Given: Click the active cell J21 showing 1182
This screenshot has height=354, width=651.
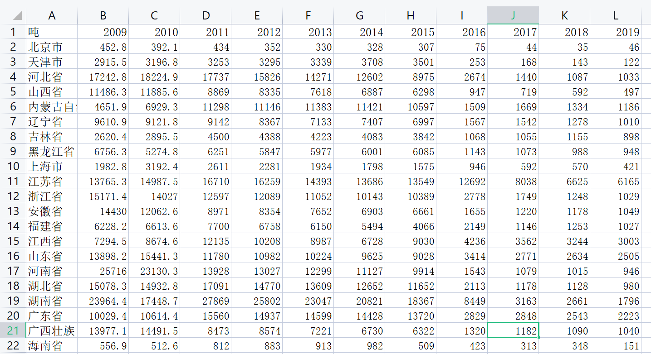Looking at the screenshot, I should tap(513, 330).
